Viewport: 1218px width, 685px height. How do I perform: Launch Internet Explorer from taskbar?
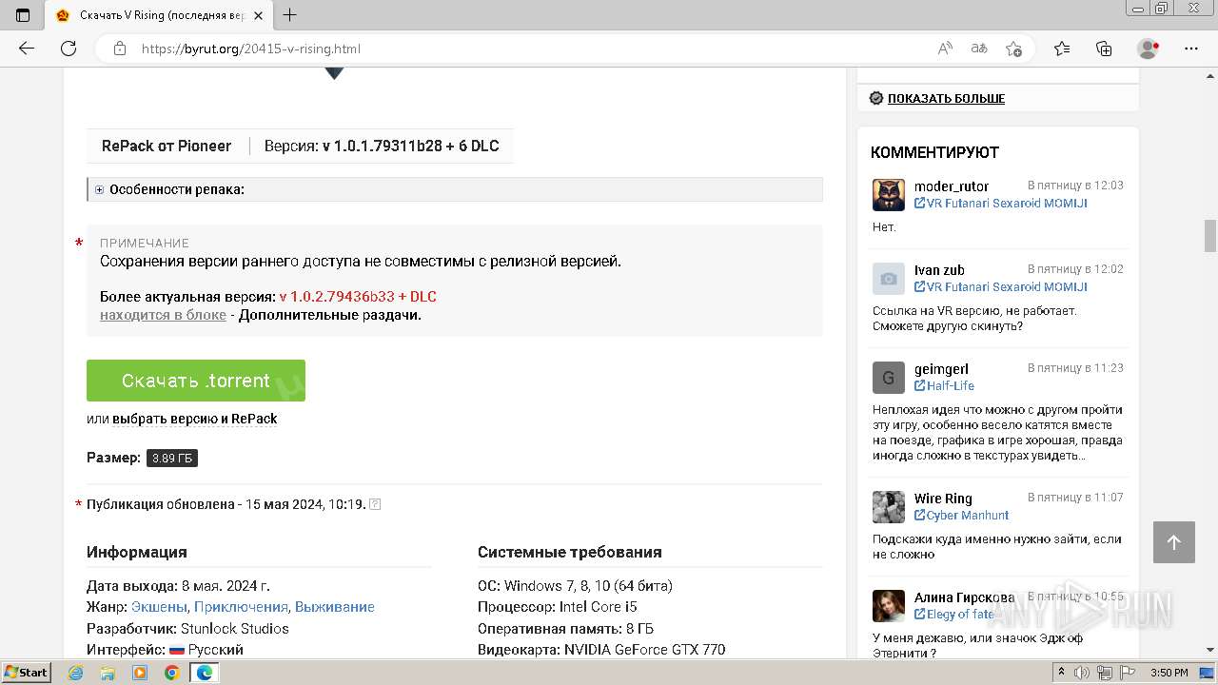click(76, 673)
